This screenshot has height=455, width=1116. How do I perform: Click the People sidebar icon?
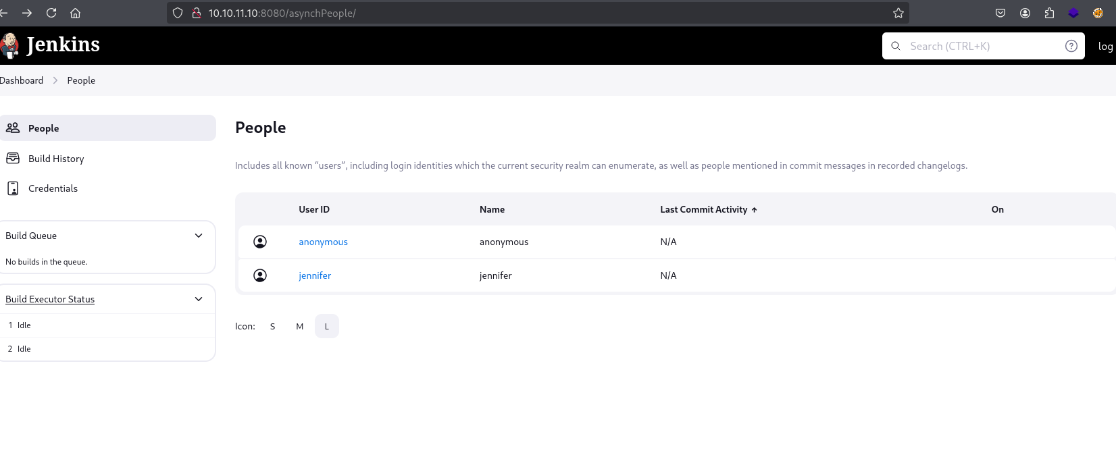[x=13, y=128]
